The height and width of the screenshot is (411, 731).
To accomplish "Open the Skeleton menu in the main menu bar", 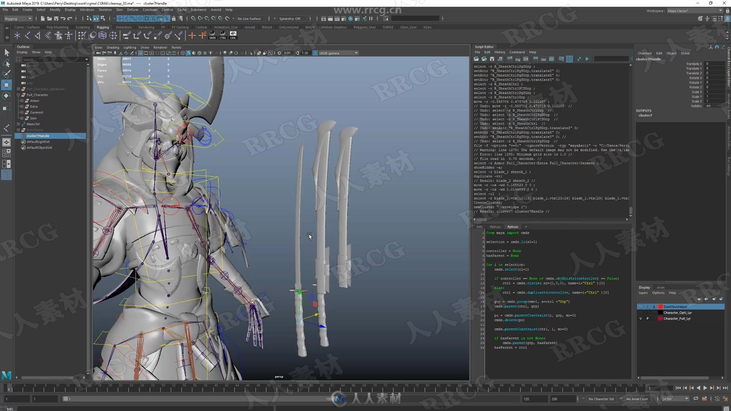I will [x=105, y=10].
